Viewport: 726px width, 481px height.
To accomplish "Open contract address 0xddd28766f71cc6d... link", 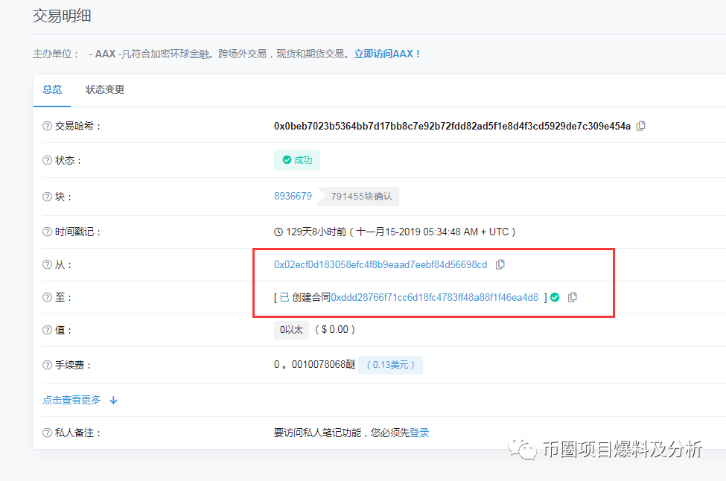I will point(435,297).
